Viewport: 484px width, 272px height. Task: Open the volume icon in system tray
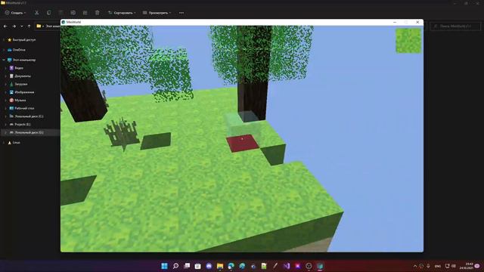[454, 266]
